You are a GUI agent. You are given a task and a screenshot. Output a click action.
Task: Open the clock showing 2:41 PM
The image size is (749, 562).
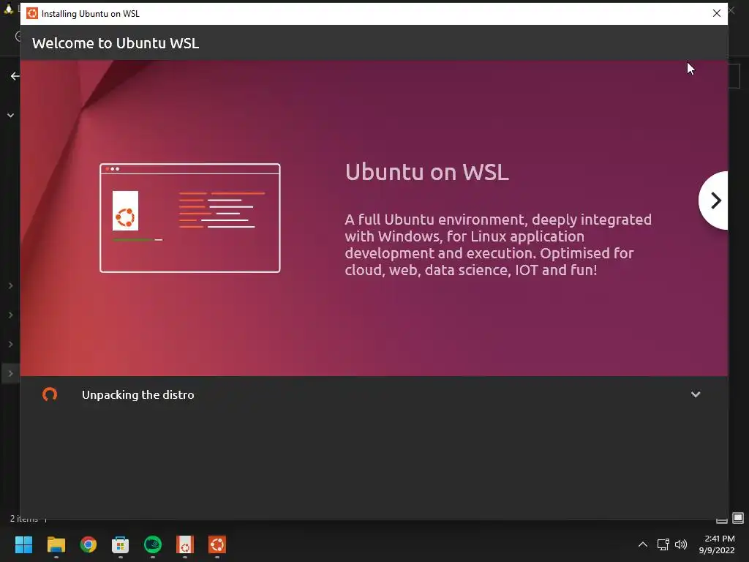(717, 544)
